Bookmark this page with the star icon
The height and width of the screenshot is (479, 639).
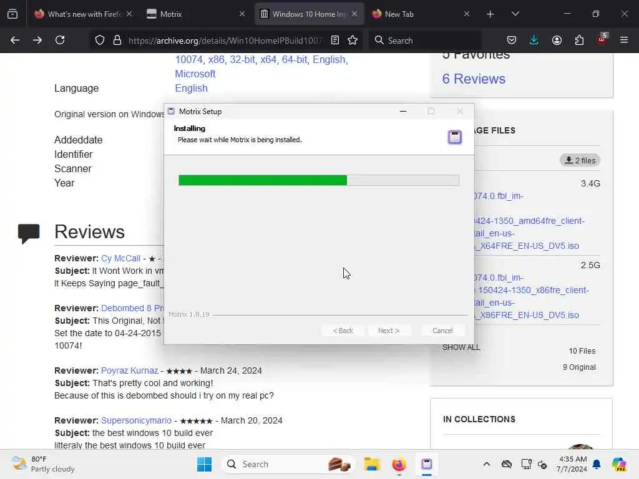353,40
